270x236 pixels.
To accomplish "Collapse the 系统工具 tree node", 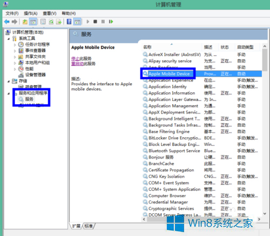I will click(9, 38).
